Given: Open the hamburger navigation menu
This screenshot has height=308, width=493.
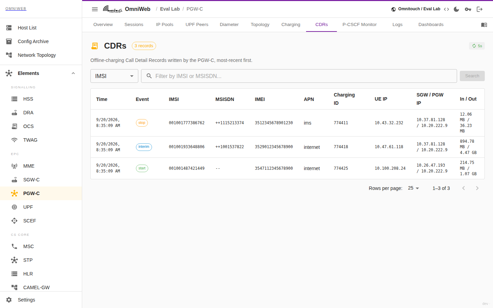Looking at the screenshot, I should tap(95, 9).
